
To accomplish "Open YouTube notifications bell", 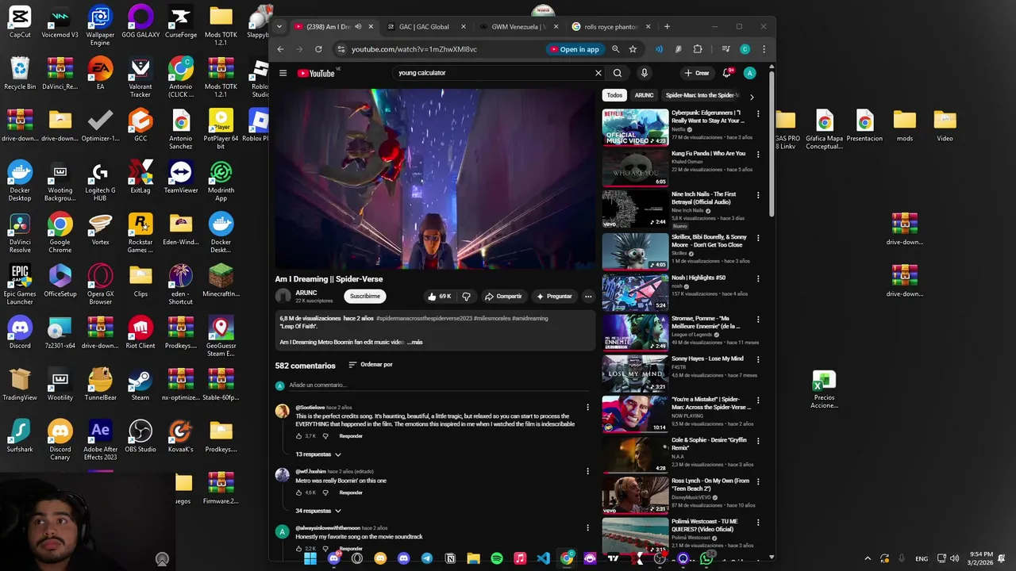I will [x=726, y=73].
